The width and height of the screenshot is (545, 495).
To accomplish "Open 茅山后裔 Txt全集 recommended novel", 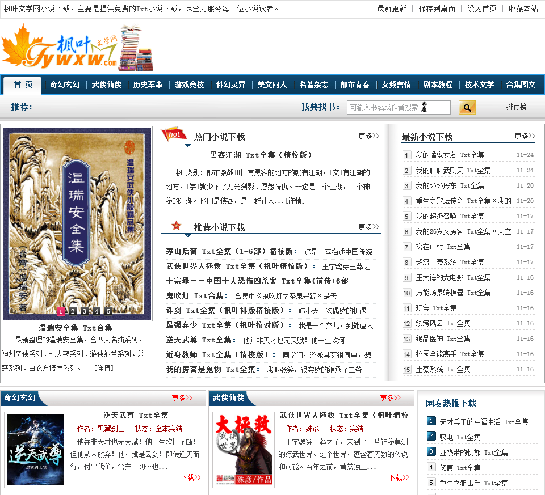I will [232, 251].
